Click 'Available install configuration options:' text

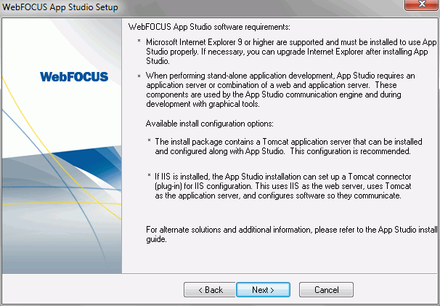pos(209,124)
